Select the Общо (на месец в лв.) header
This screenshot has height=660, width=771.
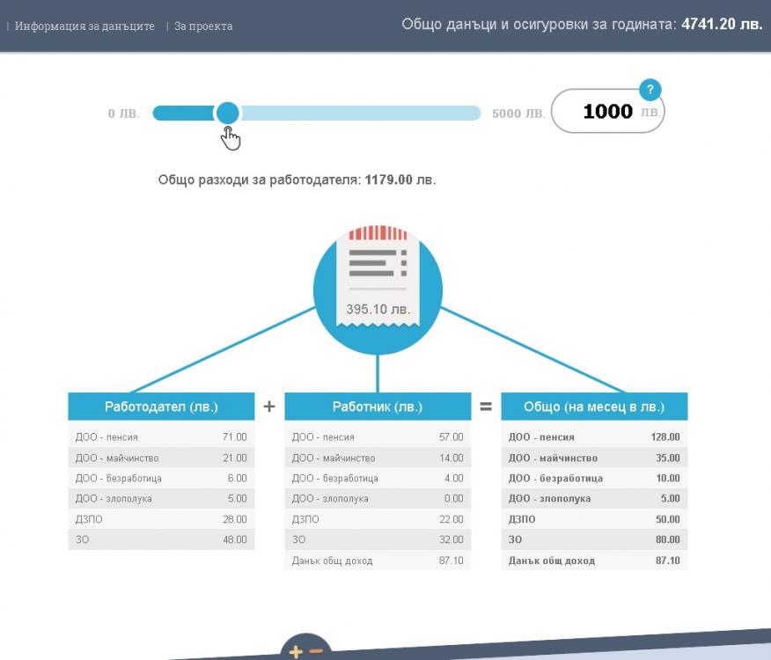point(594,407)
